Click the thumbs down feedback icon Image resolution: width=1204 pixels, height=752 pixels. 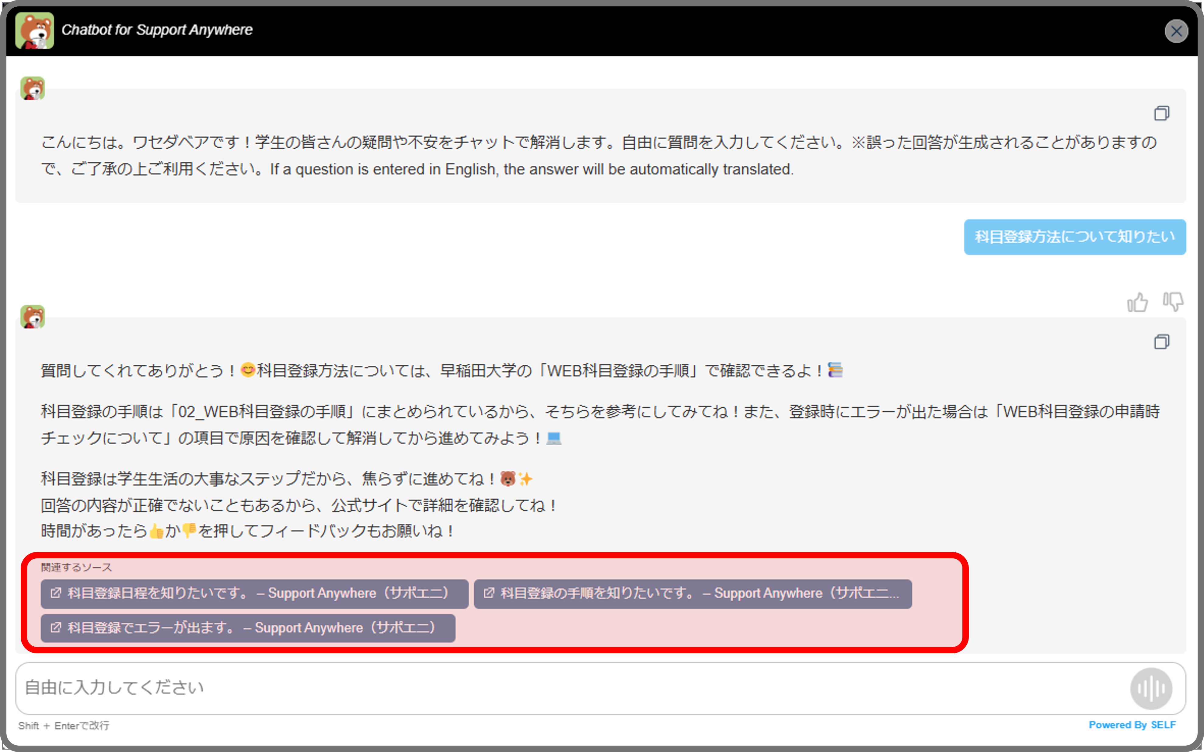1173,301
